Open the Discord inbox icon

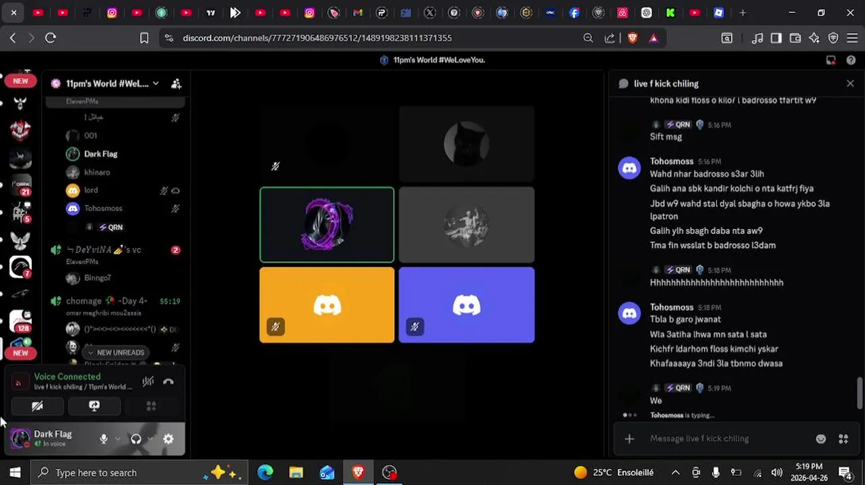831,60
